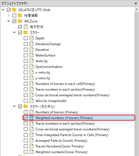Click the スカラー (セル中心) folder icon
This screenshot has width=139, height=156.
pos(26,106)
